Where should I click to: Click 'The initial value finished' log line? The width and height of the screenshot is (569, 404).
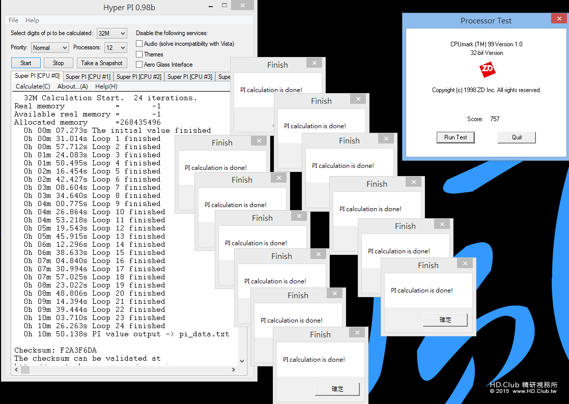[x=117, y=131]
